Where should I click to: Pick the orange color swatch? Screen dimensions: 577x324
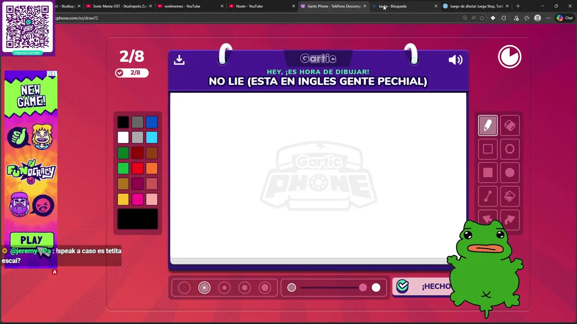[152, 168]
